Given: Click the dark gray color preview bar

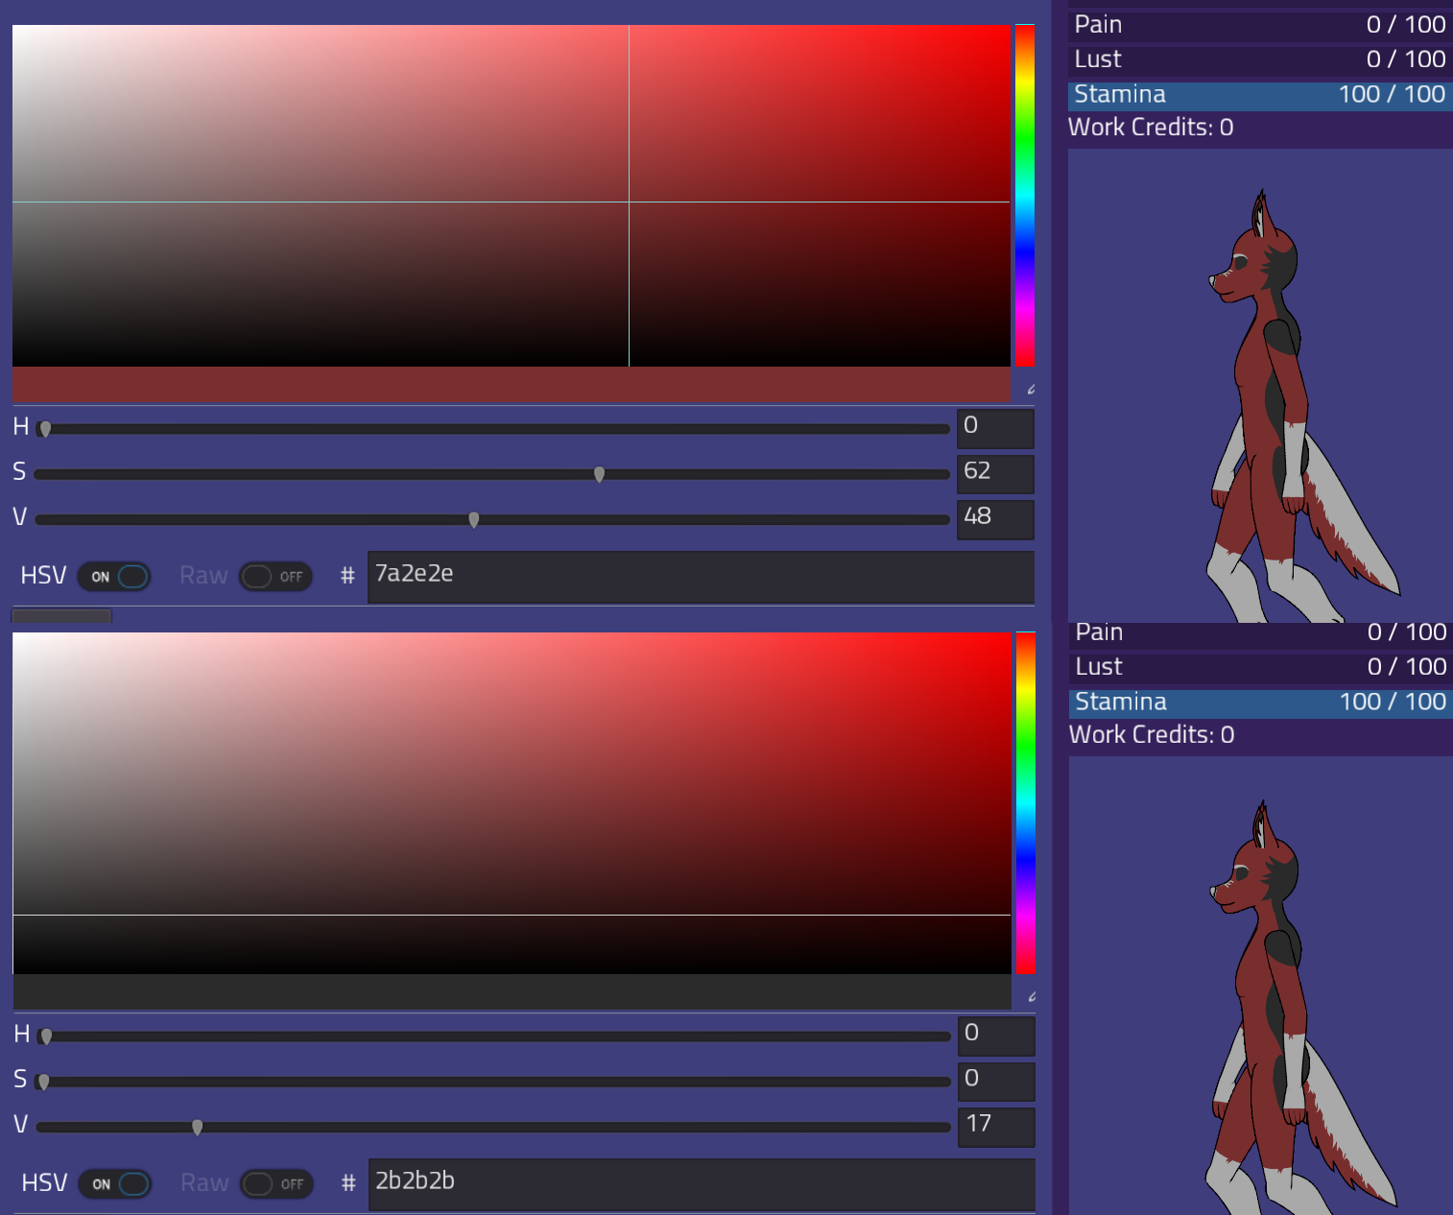Looking at the screenshot, I should point(512,991).
